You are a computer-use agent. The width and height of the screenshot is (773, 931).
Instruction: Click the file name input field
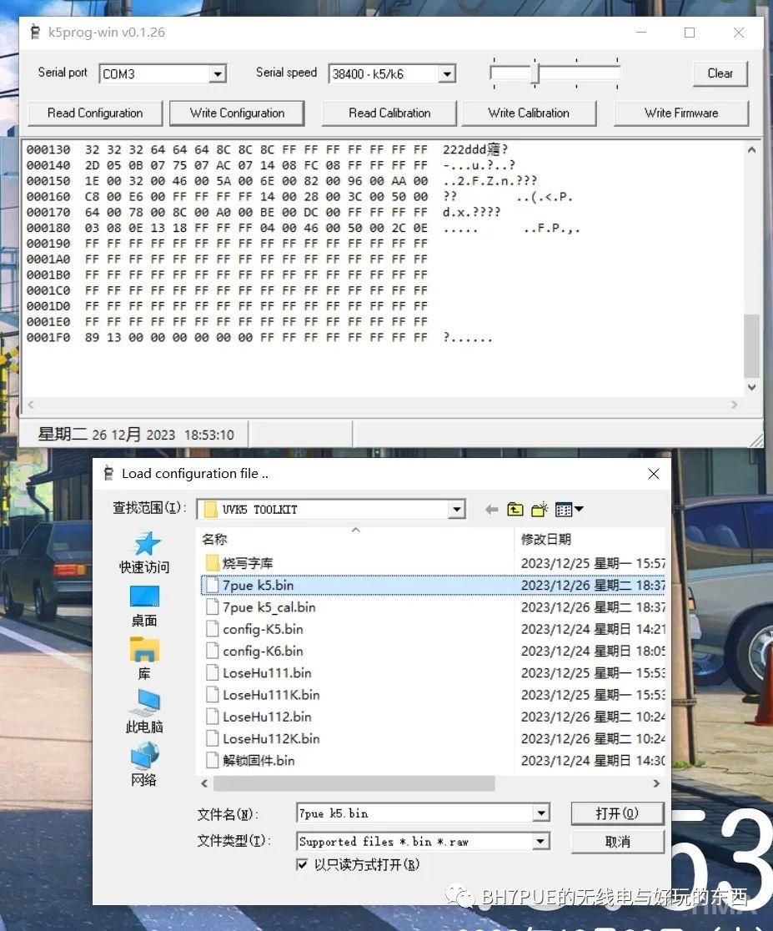(x=414, y=813)
